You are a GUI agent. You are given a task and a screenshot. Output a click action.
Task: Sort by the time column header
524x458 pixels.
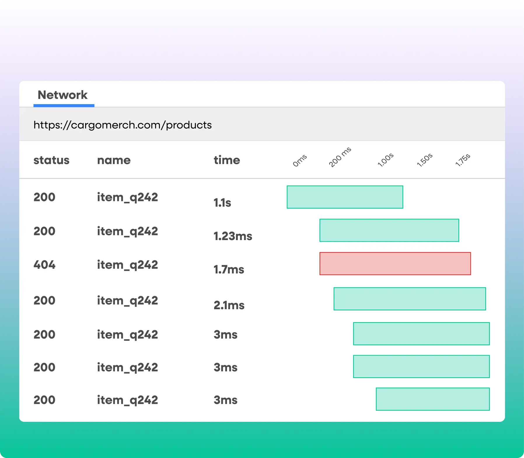coord(227,160)
